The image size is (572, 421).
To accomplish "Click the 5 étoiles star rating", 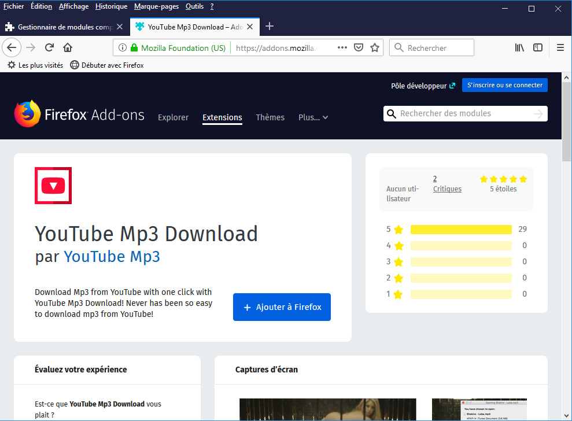I will [503, 179].
